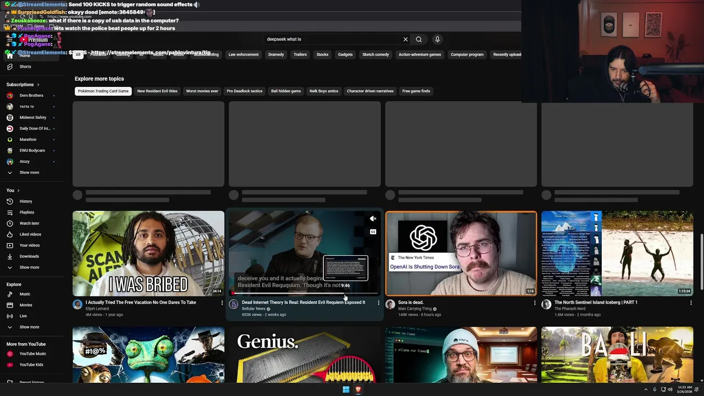This screenshot has width=704, height=396.
Task: Open watch History in sidebar
Action: pyautogui.click(x=26, y=201)
